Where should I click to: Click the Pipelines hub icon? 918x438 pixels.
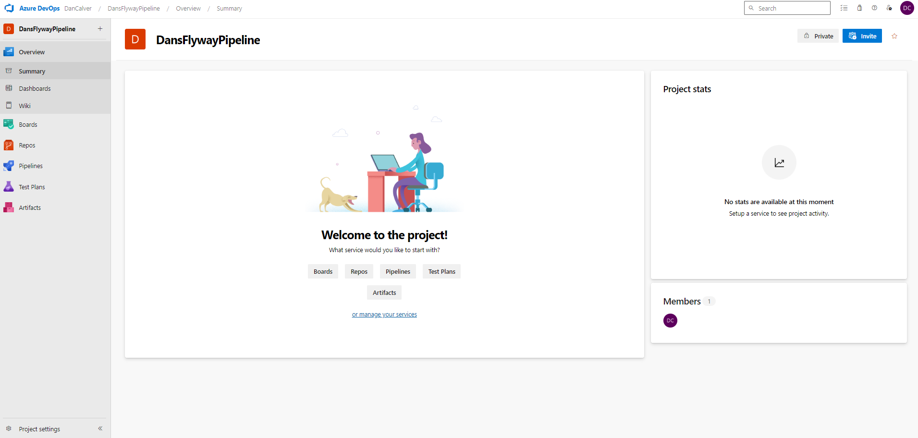(9, 166)
